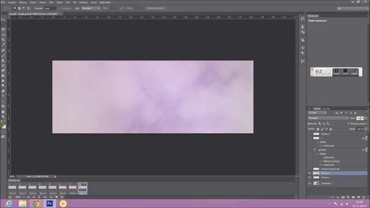Select the Brush tool
This screenshot has width=370, height=208.
tap(3, 55)
